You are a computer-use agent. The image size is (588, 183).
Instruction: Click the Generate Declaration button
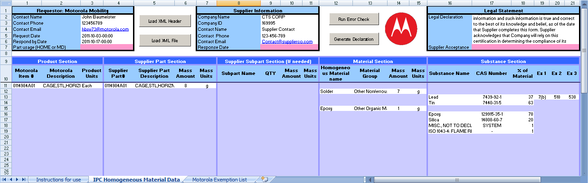354,39
